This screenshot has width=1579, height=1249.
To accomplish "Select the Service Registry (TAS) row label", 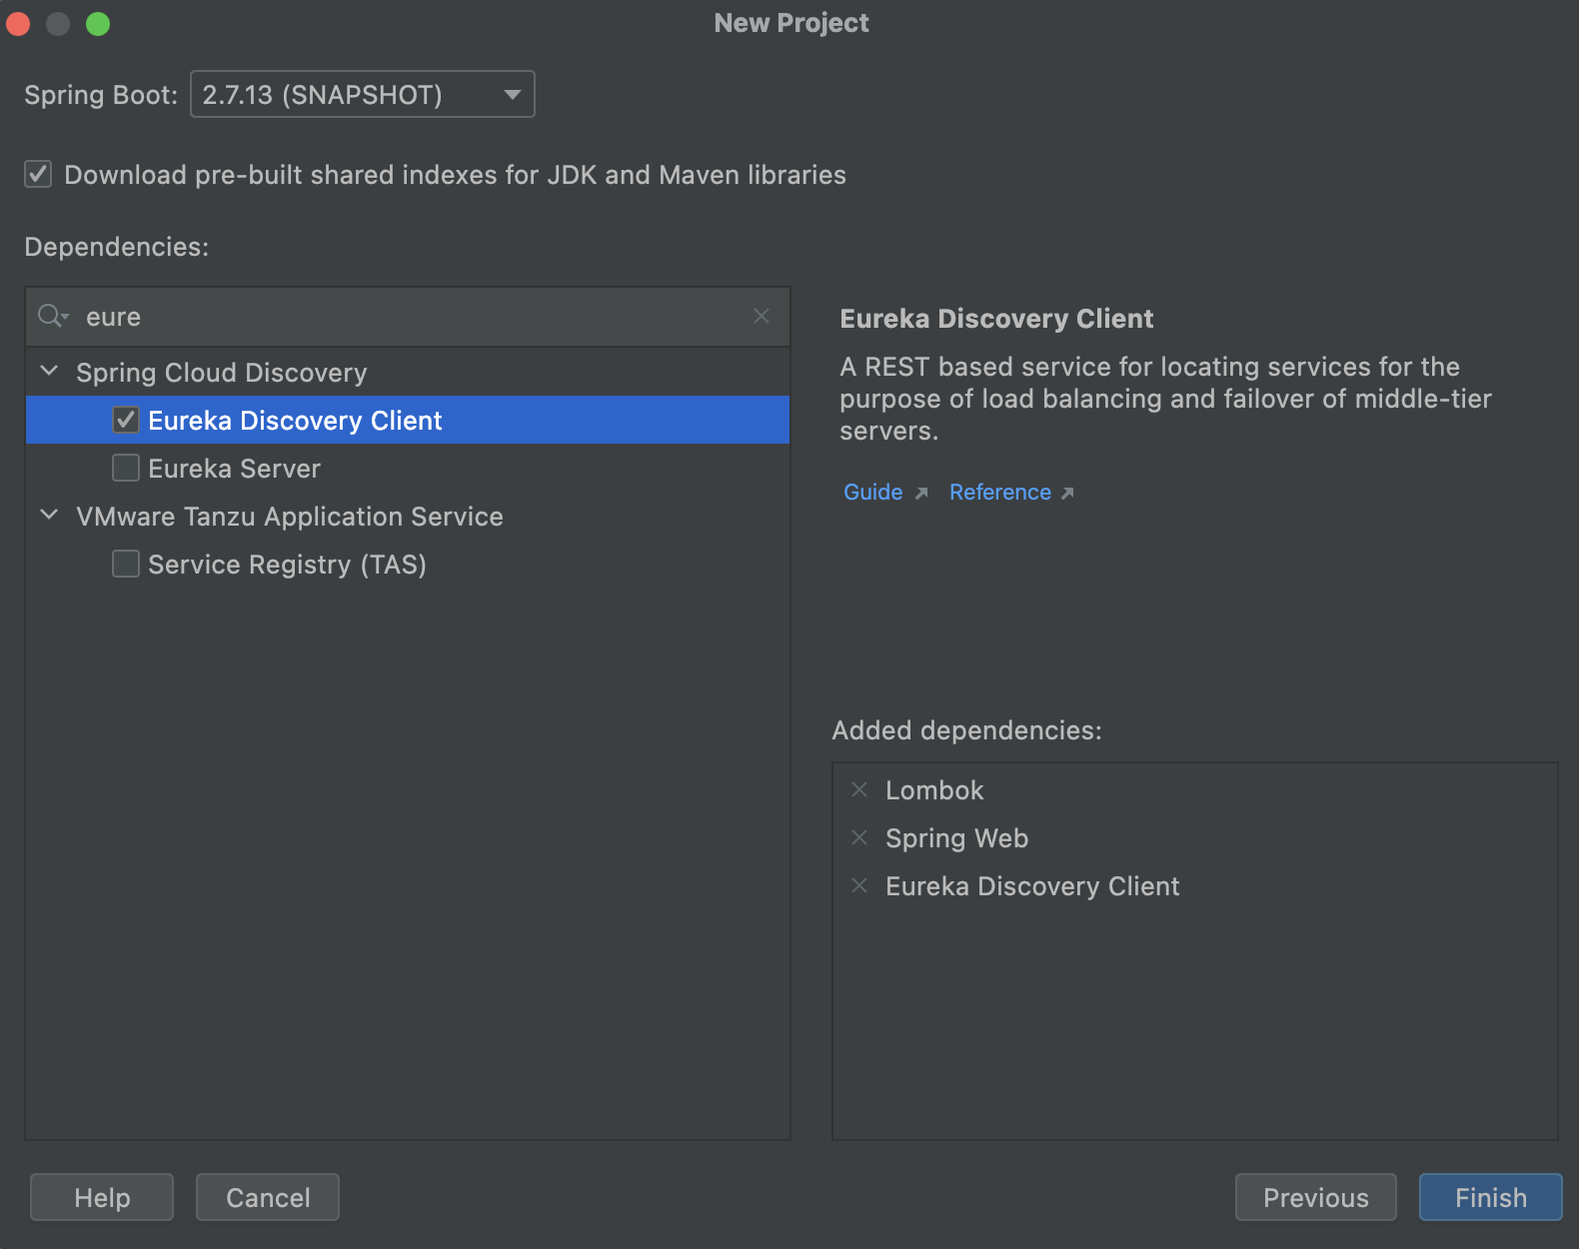I will tap(287, 565).
